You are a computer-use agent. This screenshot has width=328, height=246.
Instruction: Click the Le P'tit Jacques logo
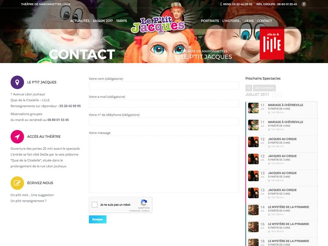[159, 19]
